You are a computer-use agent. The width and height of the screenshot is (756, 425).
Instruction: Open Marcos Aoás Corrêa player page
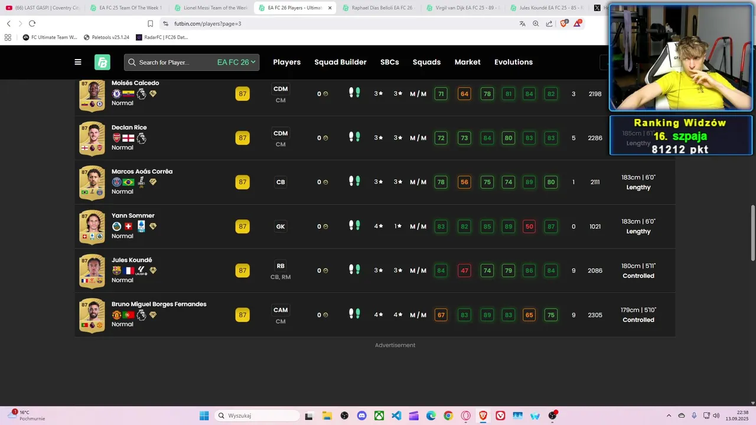(142, 172)
